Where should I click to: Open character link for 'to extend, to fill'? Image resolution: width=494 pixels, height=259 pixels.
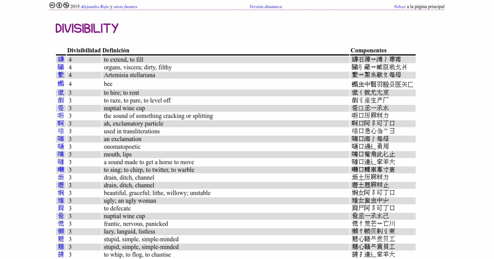pos(61,60)
